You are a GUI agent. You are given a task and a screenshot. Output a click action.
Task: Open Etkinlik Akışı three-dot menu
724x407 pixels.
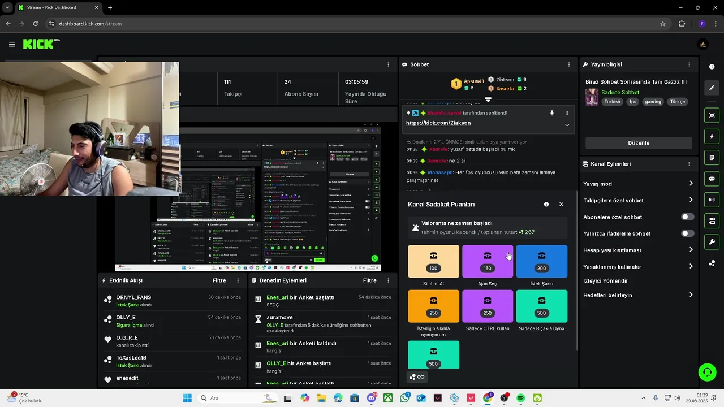[x=238, y=280]
